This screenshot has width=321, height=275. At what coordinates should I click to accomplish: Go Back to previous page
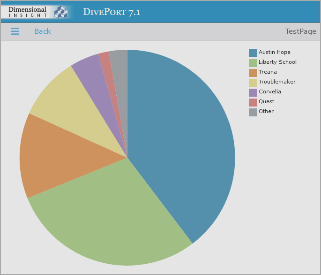pyautogui.click(x=42, y=31)
